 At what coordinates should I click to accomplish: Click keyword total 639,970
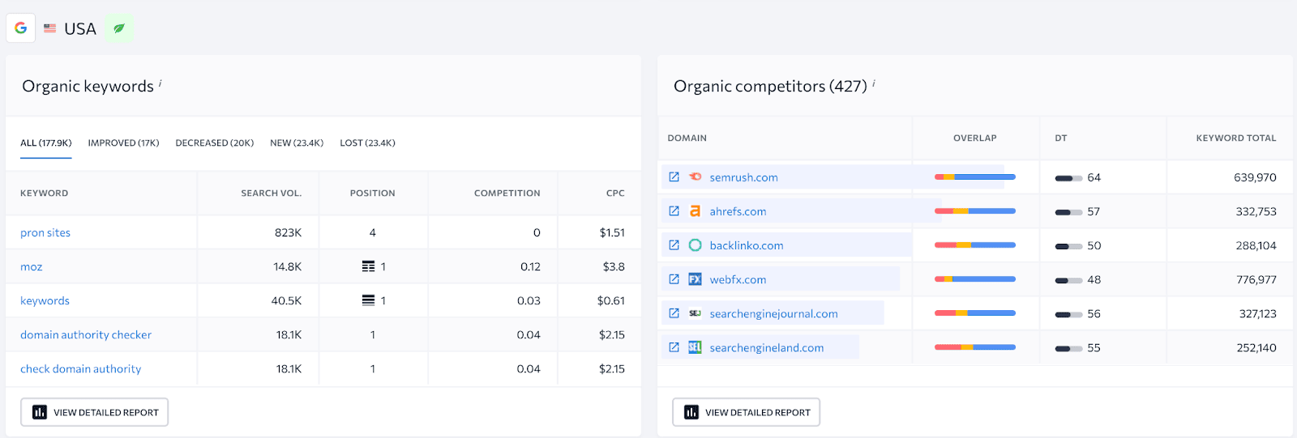1255,177
